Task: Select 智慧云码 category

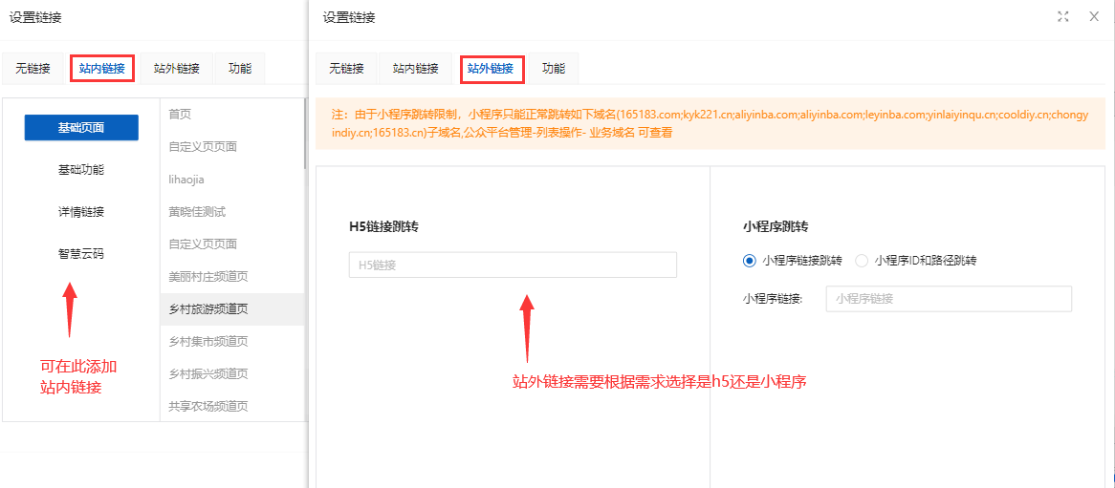Action: (x=81, y=254)
